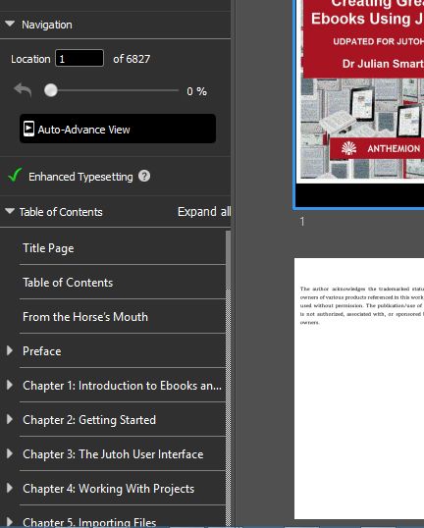Select Chapter 3: The Jutoh User Interface
Image resolution: width=424 pixels, height=528 pixels.
113,454
